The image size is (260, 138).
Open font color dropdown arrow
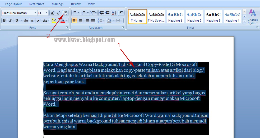pos(67,21)
